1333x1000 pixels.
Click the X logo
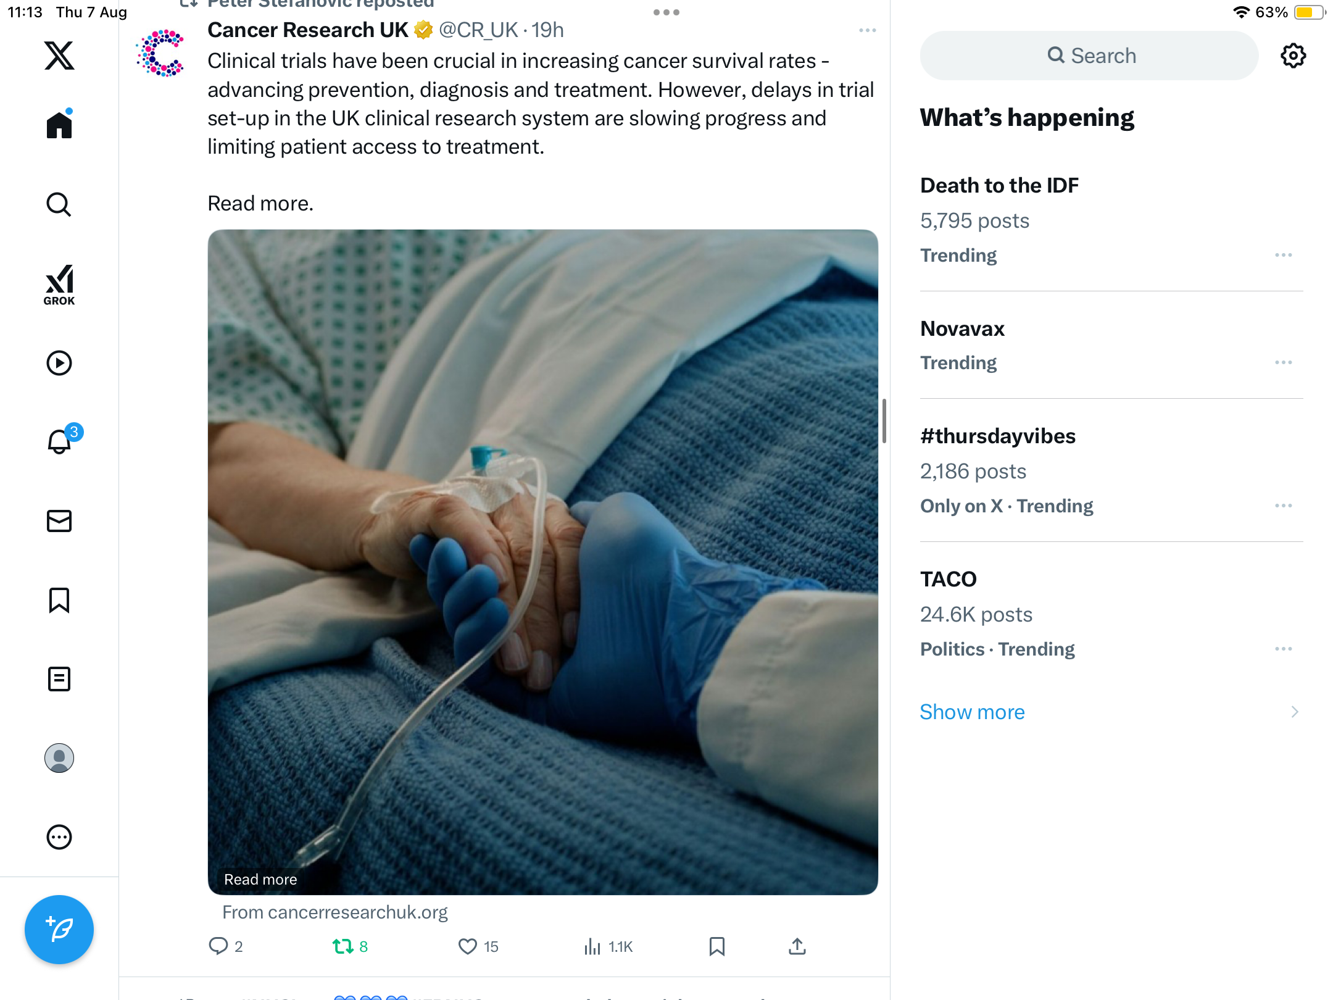tap(59, 56)
